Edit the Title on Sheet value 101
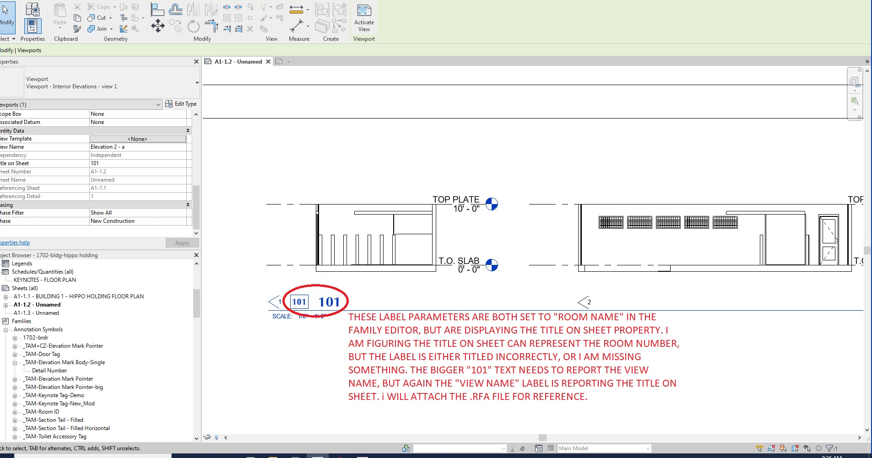Screen dimensions: 872x458 [x=138, y=163]
